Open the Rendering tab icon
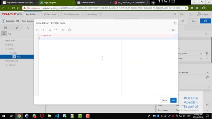This screenshot has height=119, width=212. pos(6,27)
